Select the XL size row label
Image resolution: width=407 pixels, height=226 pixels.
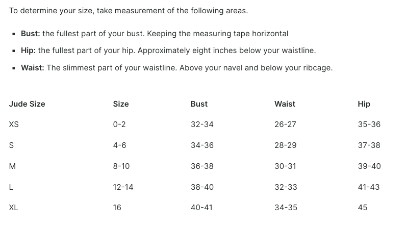(13, 208)
